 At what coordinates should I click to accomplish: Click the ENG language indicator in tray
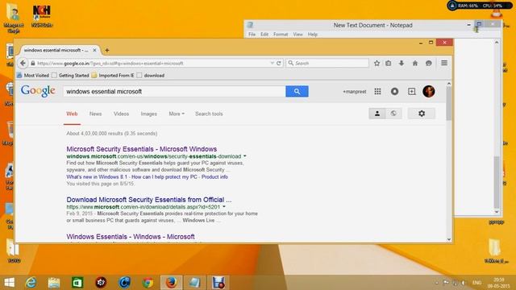(476, 283)
